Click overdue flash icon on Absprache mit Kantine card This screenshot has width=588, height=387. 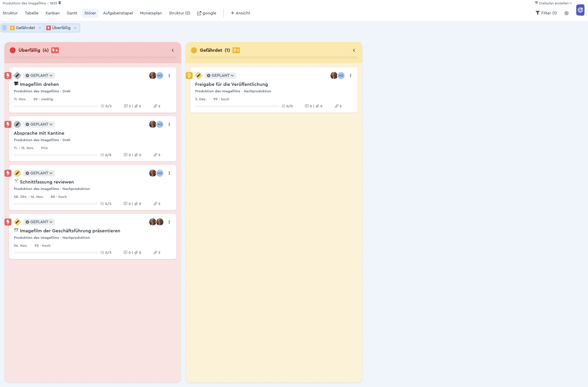tap(8, 124)
